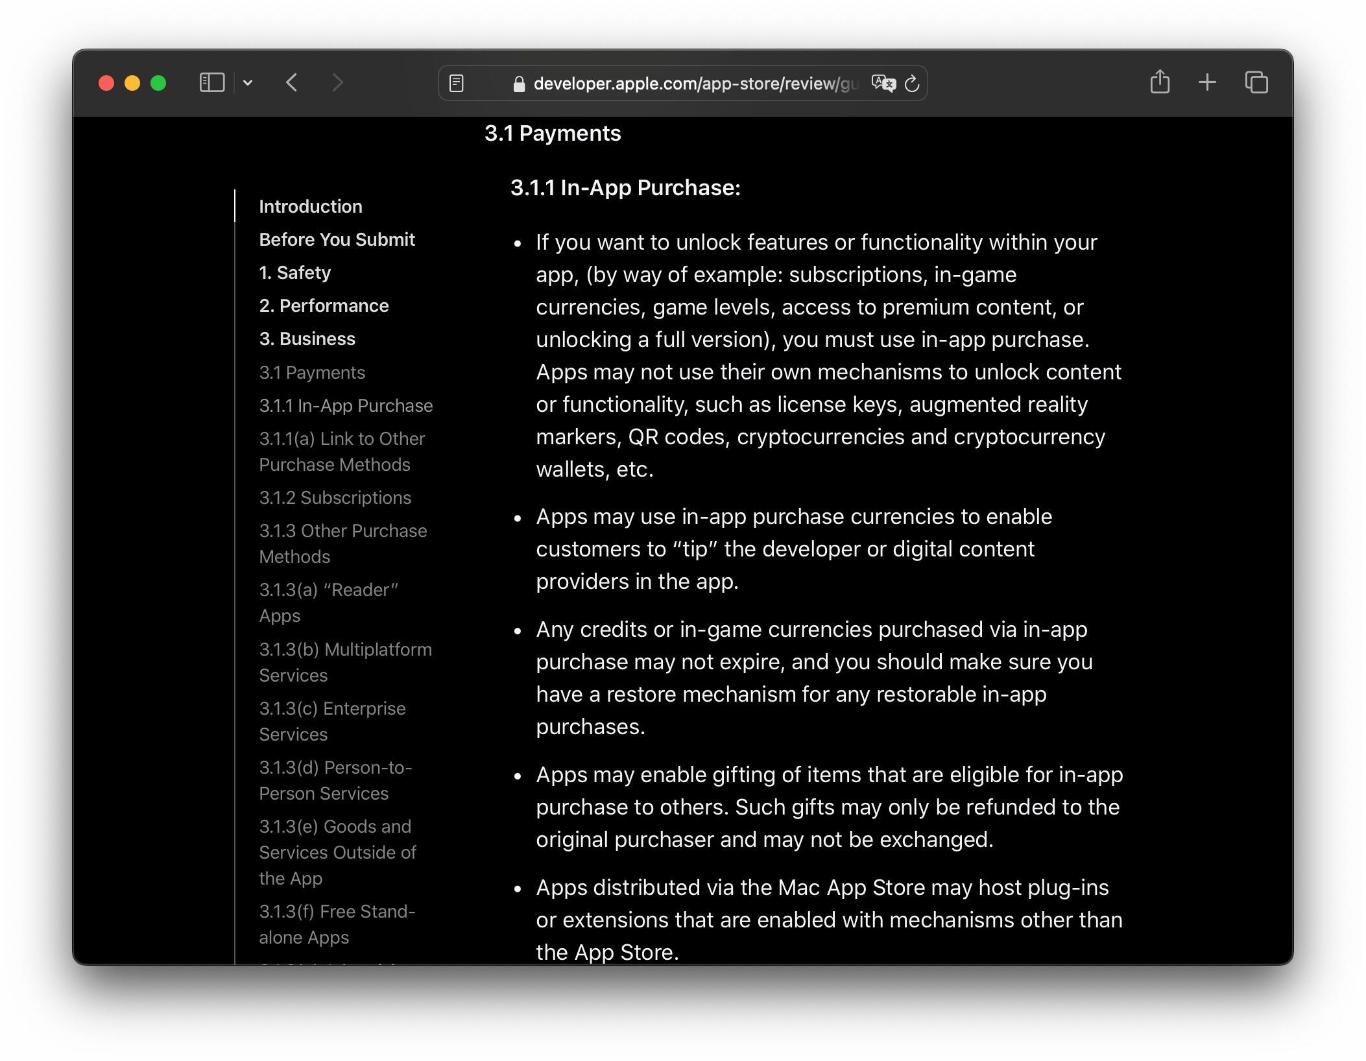Toggle the Safari sidebar
The image size is (1366, 1061).
point(211,83)
